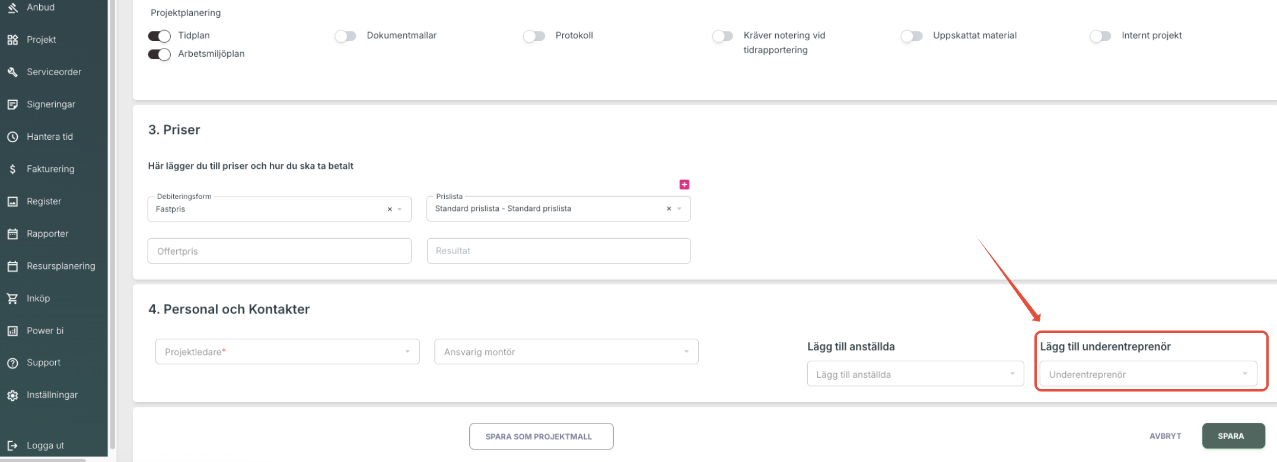
Task: Click the Fakturering dollar icon
Action: [x=12, y=169]
